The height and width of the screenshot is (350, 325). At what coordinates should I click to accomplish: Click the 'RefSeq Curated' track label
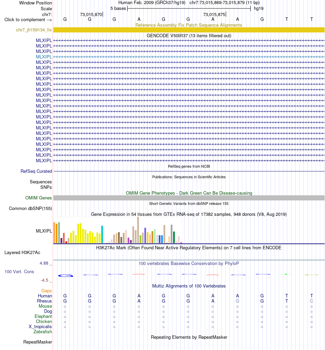click(x=36, y=171)
